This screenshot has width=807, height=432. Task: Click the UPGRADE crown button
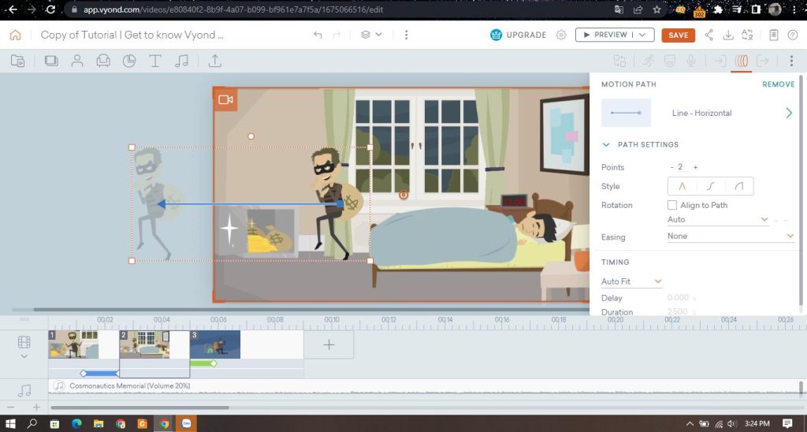pos(518,35)
